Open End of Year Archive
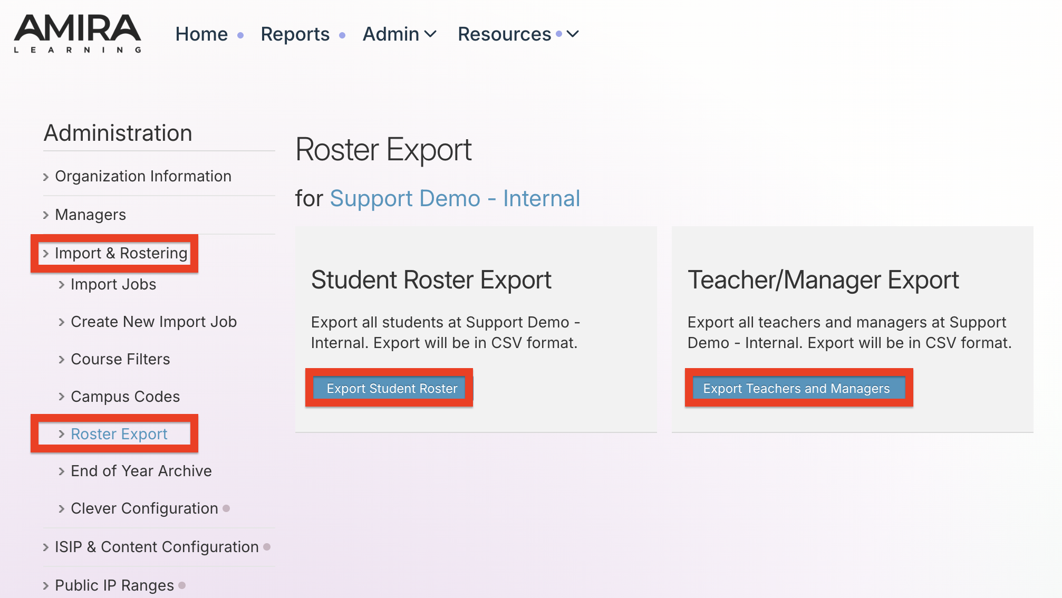Image resolution: width=1062 pixels, height=598 pixels. coord(141,471)
